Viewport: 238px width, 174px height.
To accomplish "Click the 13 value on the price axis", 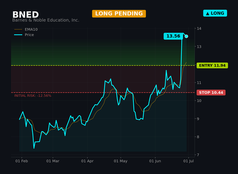I will 199,47.
